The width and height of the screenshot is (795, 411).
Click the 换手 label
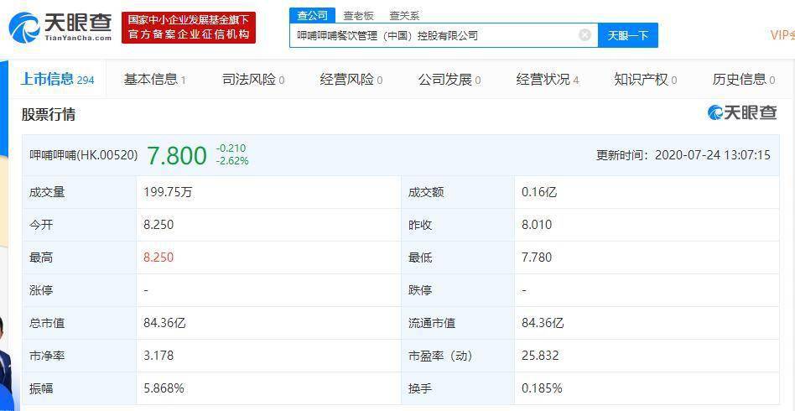coord(420,388)
